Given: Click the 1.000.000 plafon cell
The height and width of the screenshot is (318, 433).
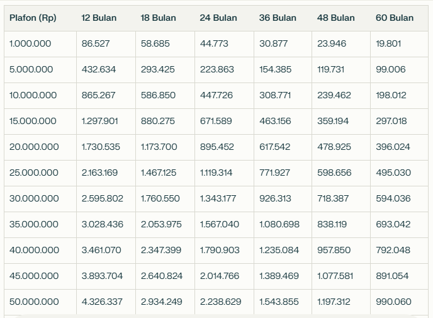Looking at the screenshot, I should 30,43.
